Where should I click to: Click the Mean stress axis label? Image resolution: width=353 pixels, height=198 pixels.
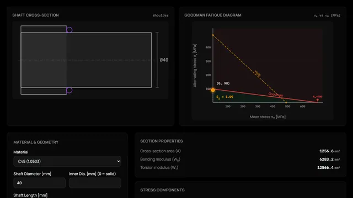[x=268, y=117]
